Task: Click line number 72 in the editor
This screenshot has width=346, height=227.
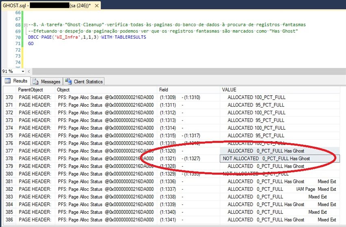Action: pos(18,50)
